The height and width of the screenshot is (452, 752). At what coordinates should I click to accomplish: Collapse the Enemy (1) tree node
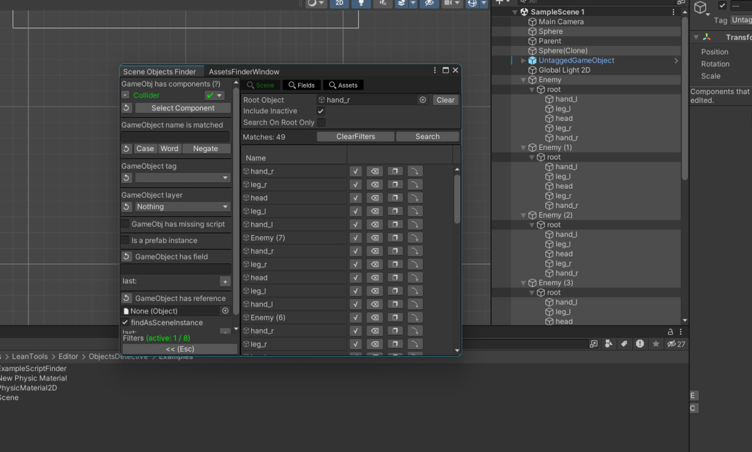point(524,148)
